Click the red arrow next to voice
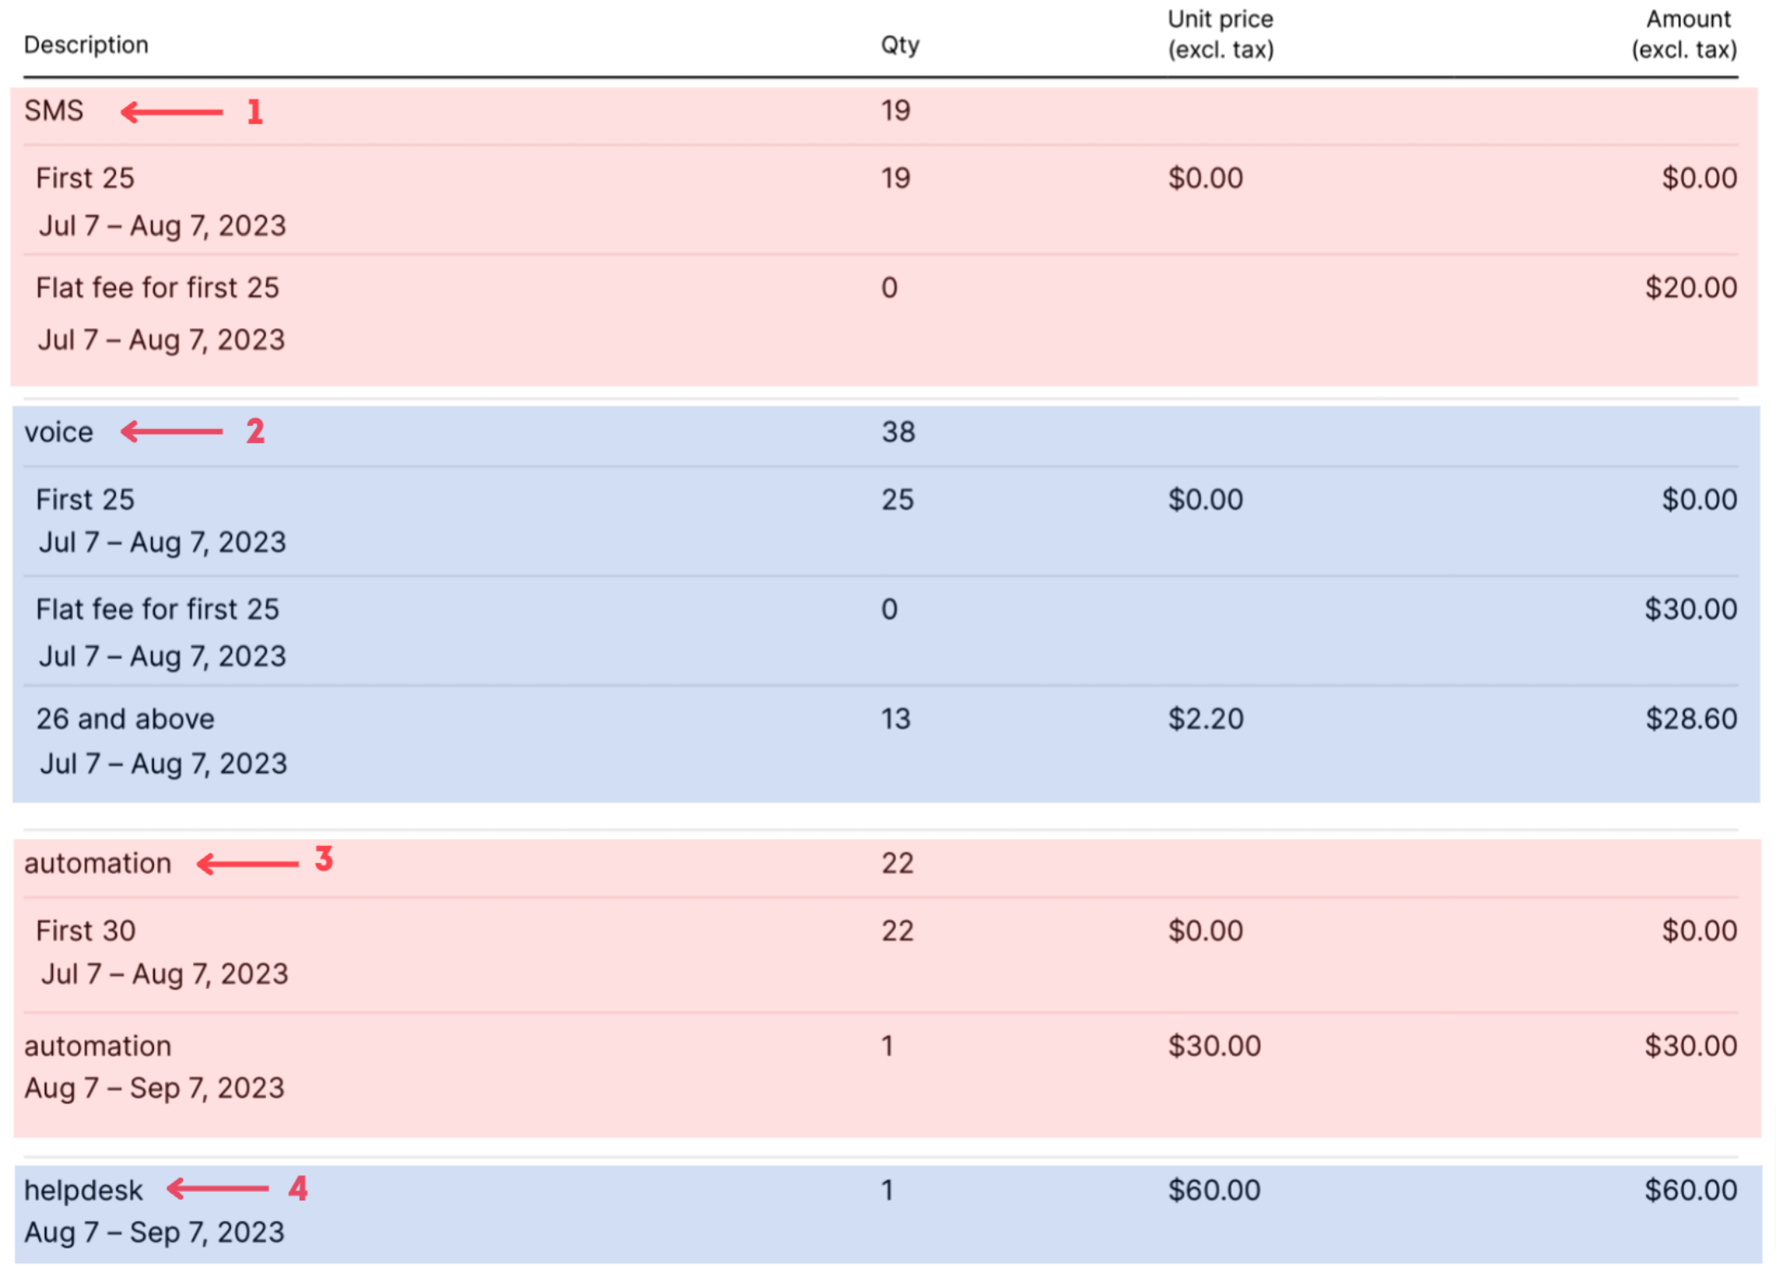 click(x=171, y=432)
